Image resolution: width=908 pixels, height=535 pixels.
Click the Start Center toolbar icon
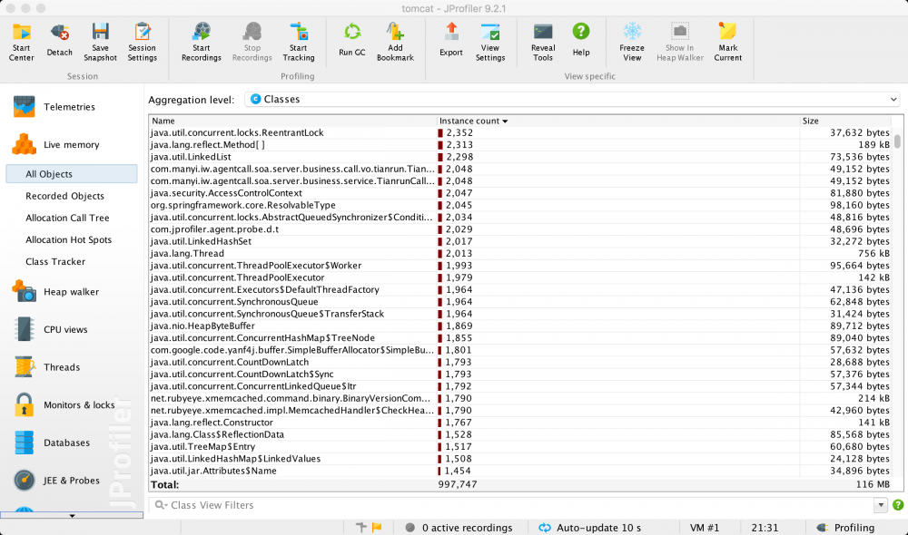click(x=21, y=42)
